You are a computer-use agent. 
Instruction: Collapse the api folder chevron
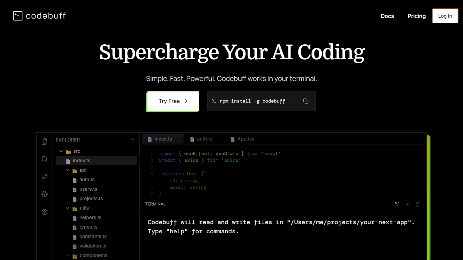[67, 170]
